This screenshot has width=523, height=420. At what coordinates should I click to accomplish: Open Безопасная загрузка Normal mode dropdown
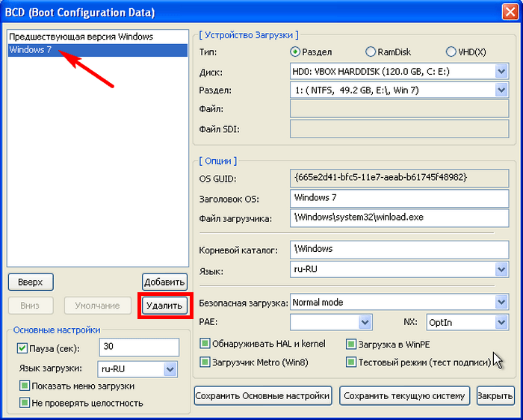pos(399,302)
